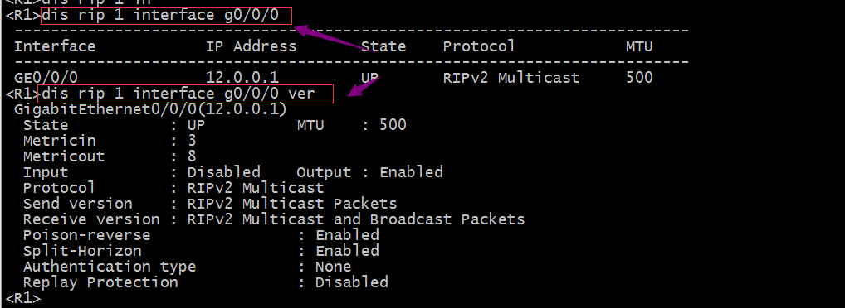Click the purple arrow beside ver command
This screenshot has height=308, width=845.
[364, 85]
